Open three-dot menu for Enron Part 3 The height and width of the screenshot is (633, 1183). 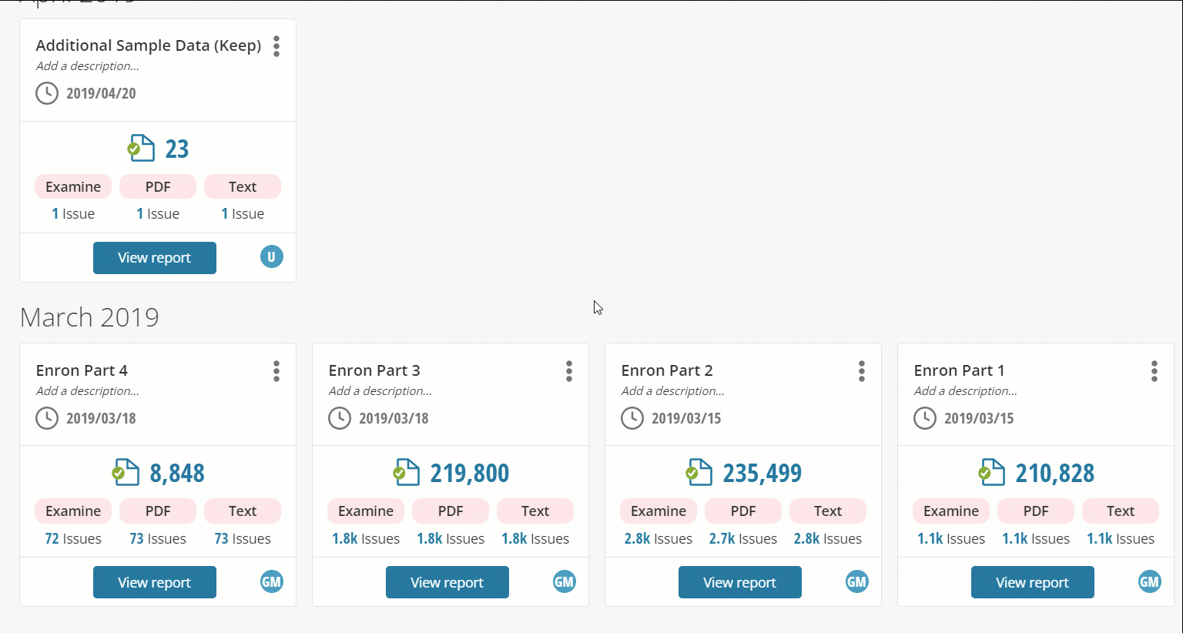[x=569, y=371]
